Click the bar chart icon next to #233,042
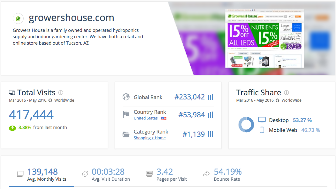This screenshot has height=189, width=336. click(x=210, y=97)
